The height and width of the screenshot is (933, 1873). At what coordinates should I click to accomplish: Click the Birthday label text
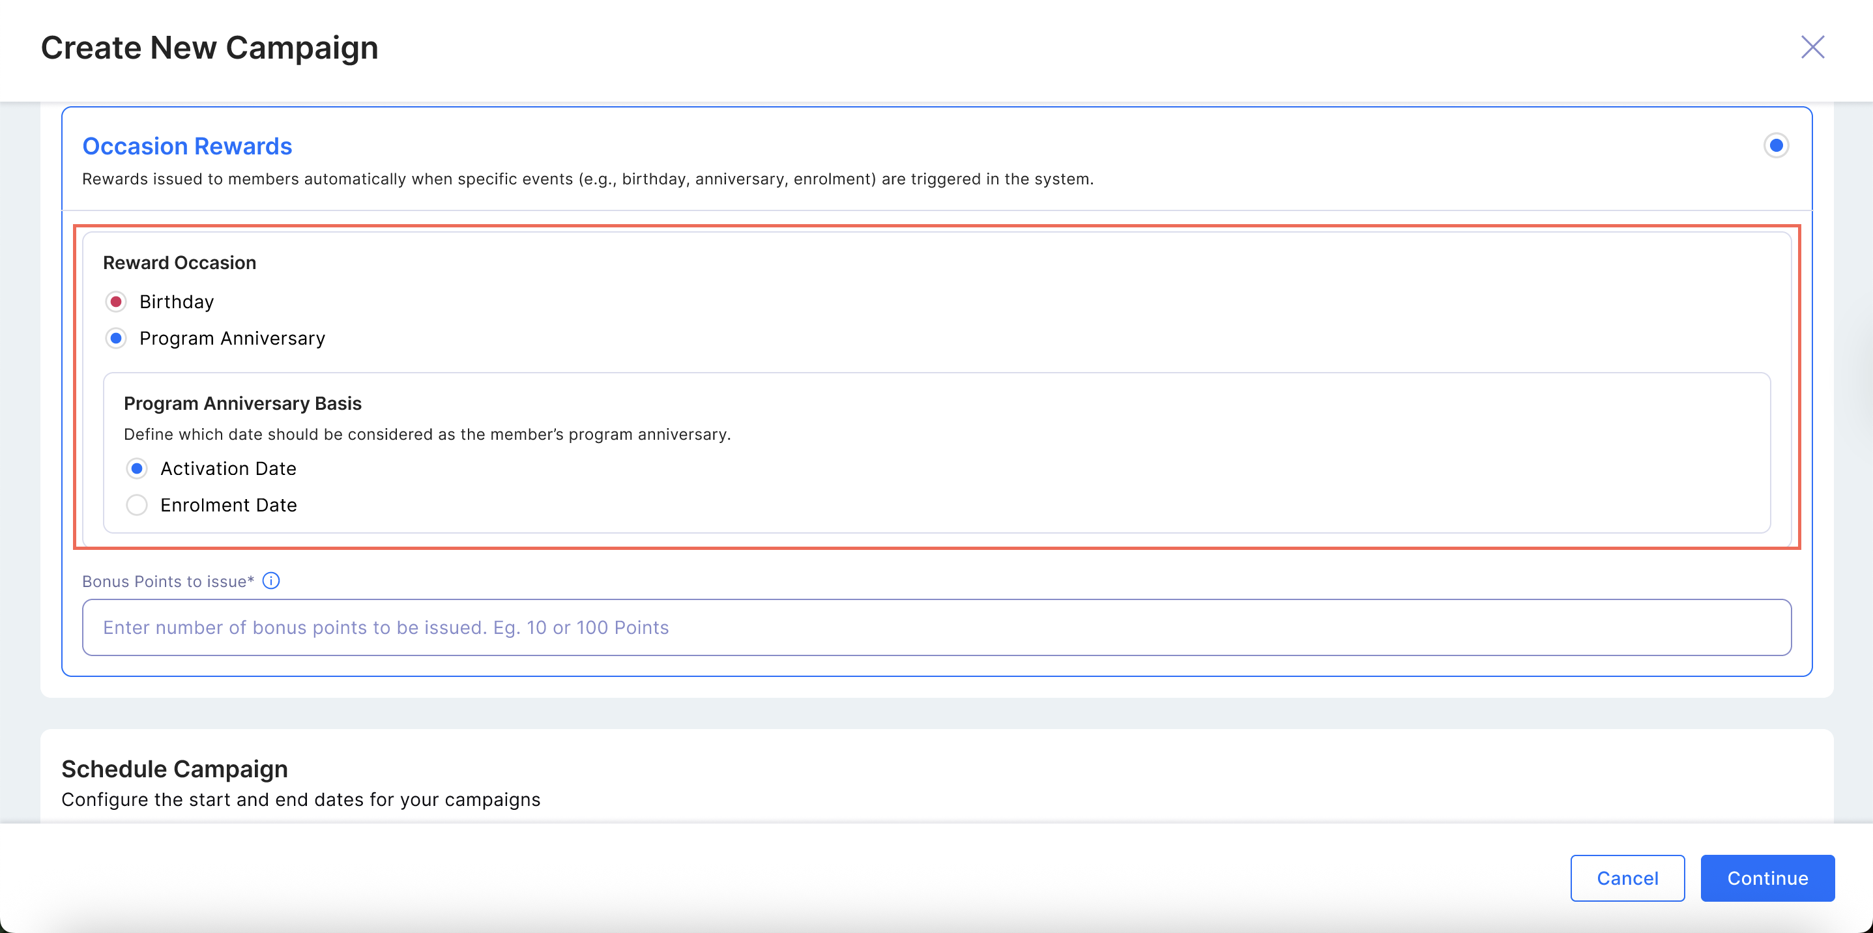[x=177, y=302]
